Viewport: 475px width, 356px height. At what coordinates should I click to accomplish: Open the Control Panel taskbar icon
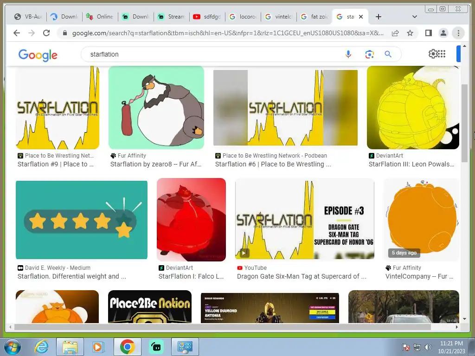click(185, 347)
